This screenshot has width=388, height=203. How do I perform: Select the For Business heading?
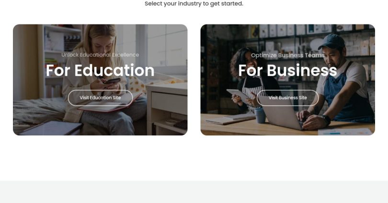pyautogui.click(x=287, y=70)
